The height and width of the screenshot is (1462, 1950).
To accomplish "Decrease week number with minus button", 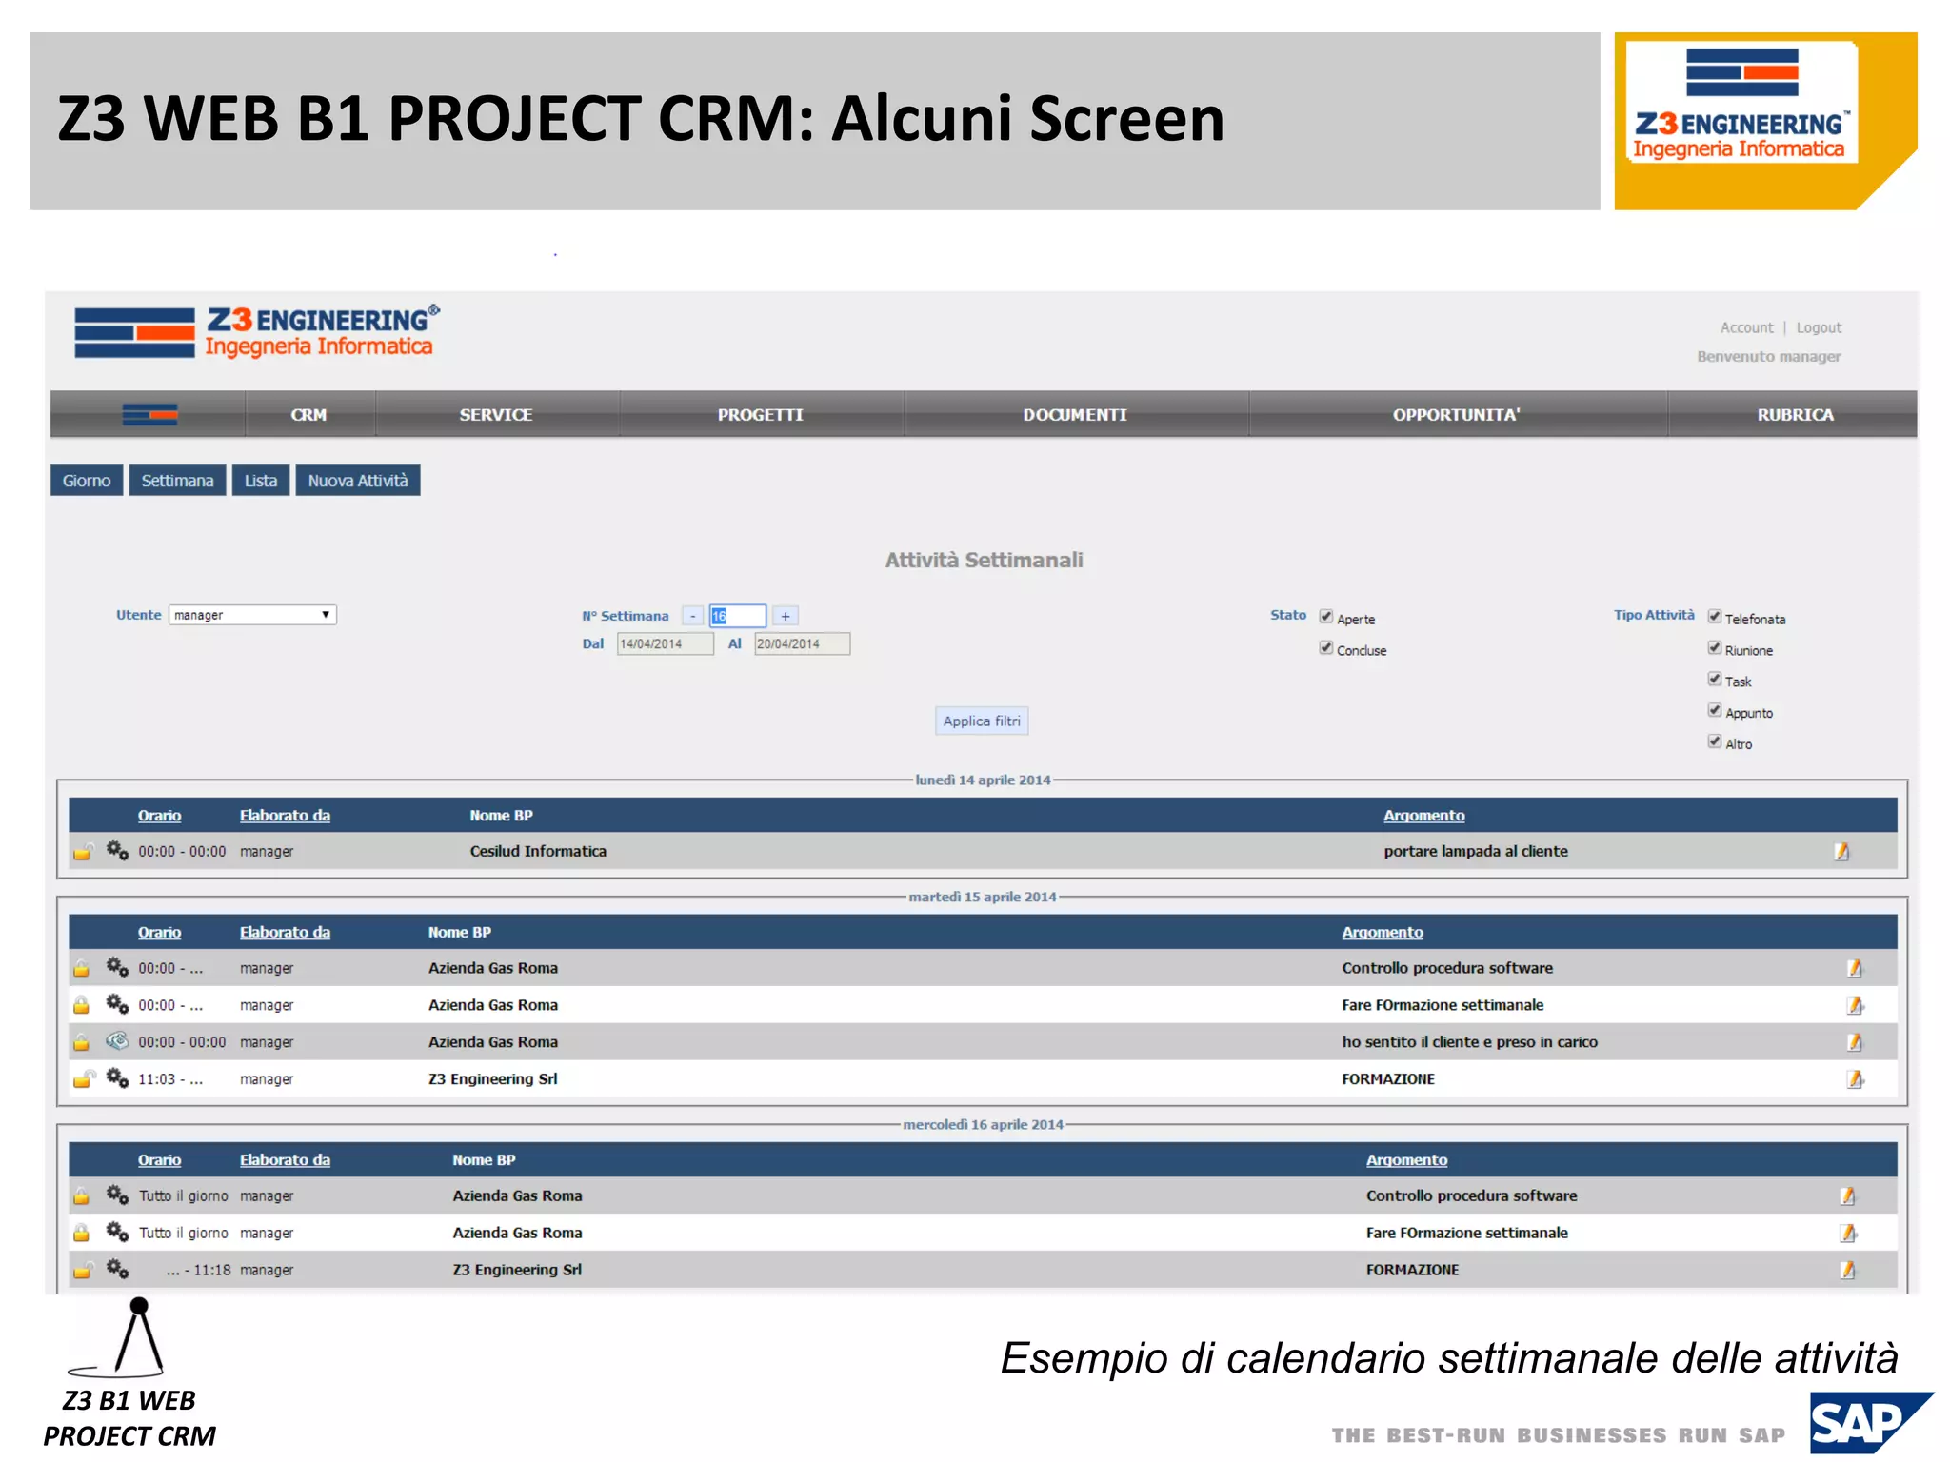I will [693, 616].
